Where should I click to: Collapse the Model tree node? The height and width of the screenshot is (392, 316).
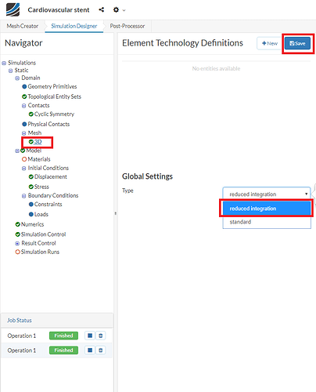(x=17, y=151)
